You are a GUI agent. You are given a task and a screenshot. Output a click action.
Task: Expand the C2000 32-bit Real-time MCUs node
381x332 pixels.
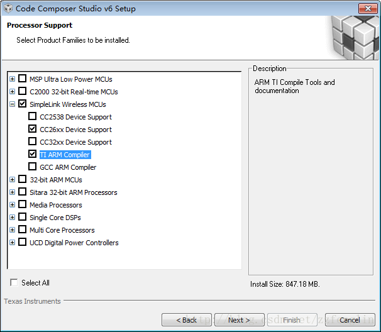point(12,92)
